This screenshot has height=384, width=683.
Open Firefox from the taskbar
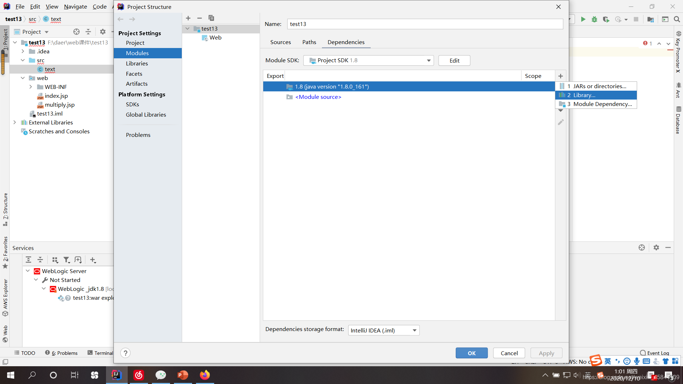tap(205, 375)
